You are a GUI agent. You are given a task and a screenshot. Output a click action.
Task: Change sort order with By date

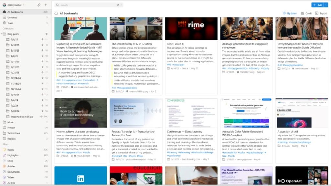tap(290, 13)
